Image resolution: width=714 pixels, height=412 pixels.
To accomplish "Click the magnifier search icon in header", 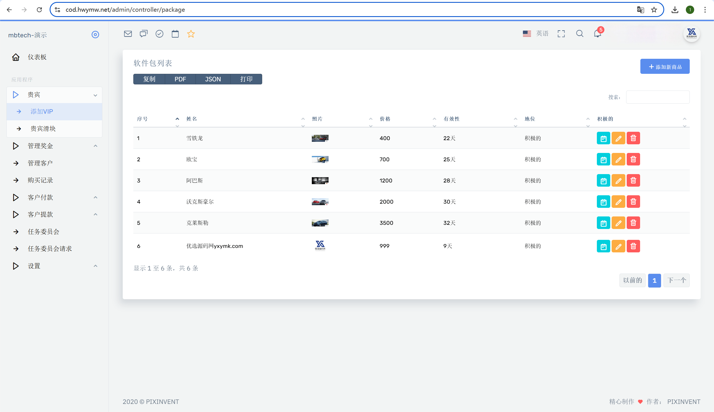I will tap(580, 34).
